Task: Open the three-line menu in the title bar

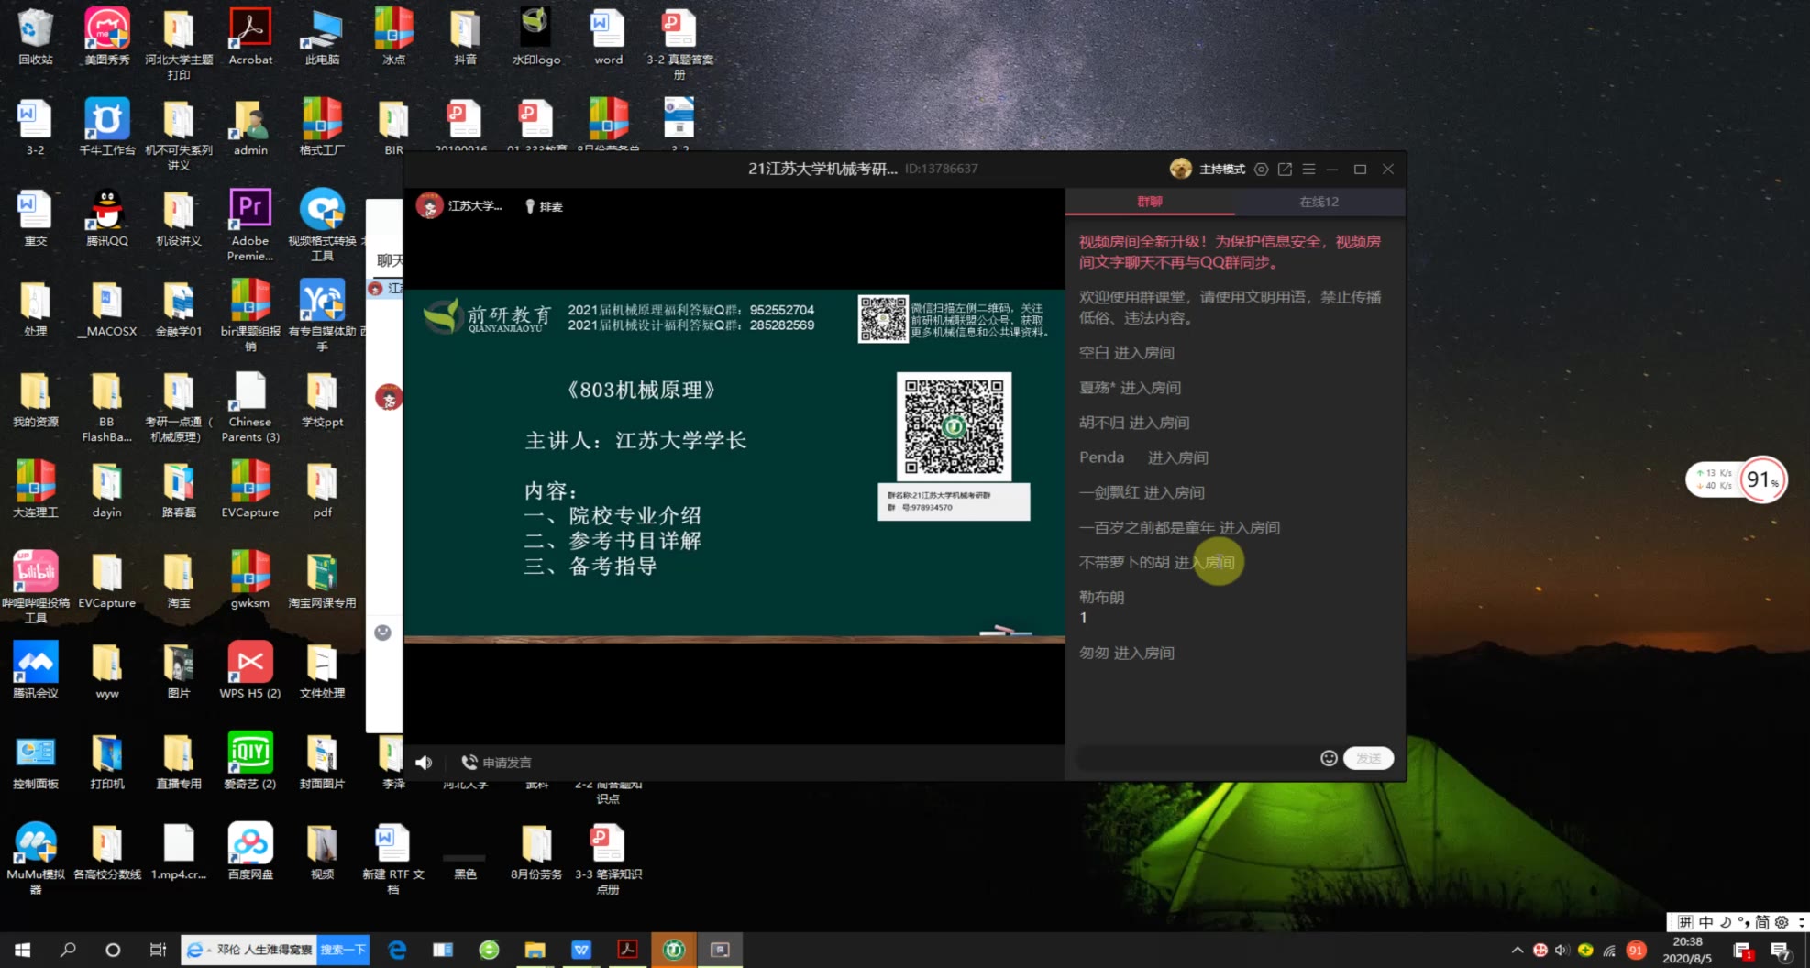Action: pos(1308,170)
